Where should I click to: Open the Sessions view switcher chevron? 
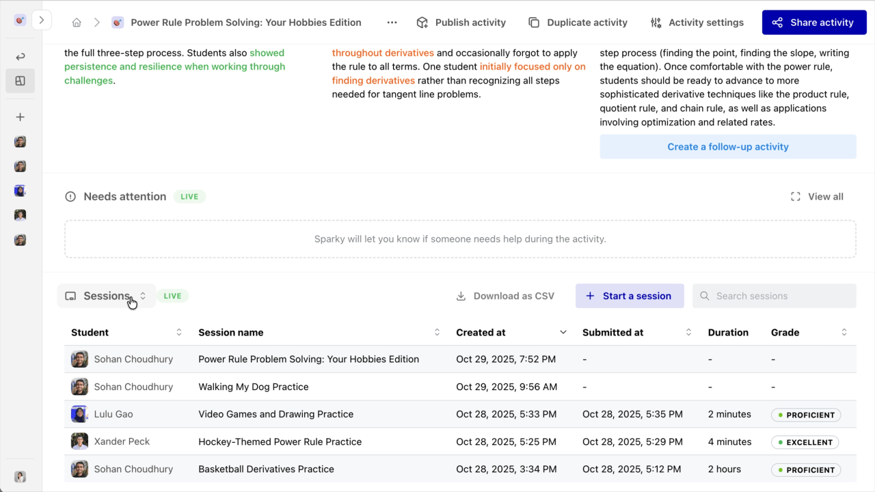pos(142,296)
